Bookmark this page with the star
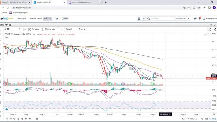The height and width of the screenshot is (122, 217). 199,8
